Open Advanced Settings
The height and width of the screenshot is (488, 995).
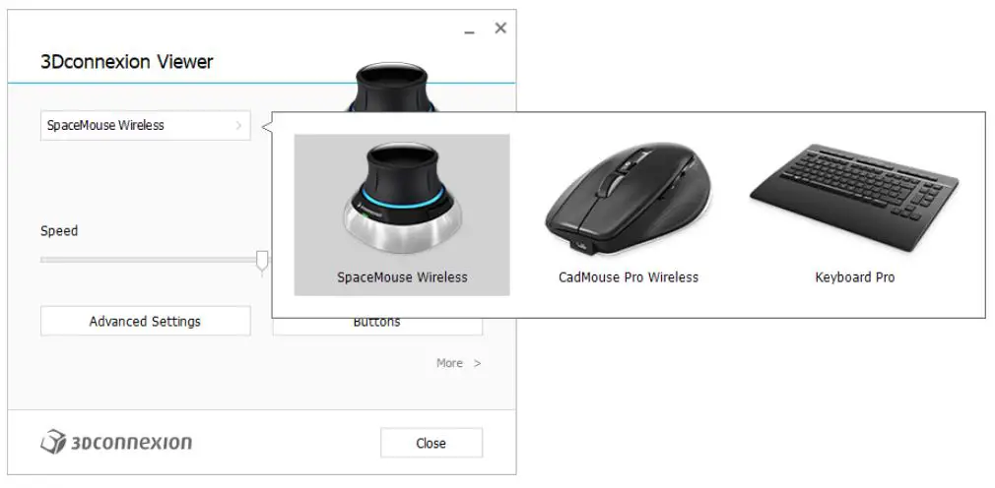[146, 322]
